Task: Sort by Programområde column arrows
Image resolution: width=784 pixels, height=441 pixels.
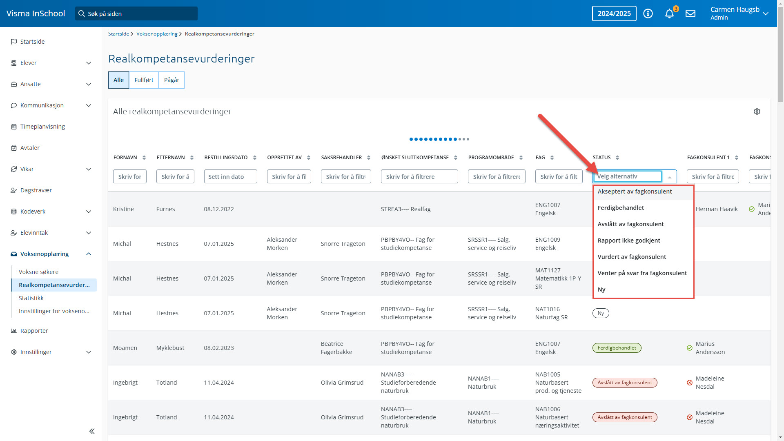Action: (521, 158)
